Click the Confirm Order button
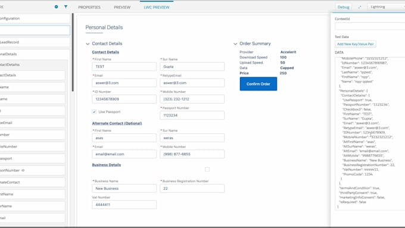Image resolution: width=405 pixels, height=228 pixels. [258, 84]
